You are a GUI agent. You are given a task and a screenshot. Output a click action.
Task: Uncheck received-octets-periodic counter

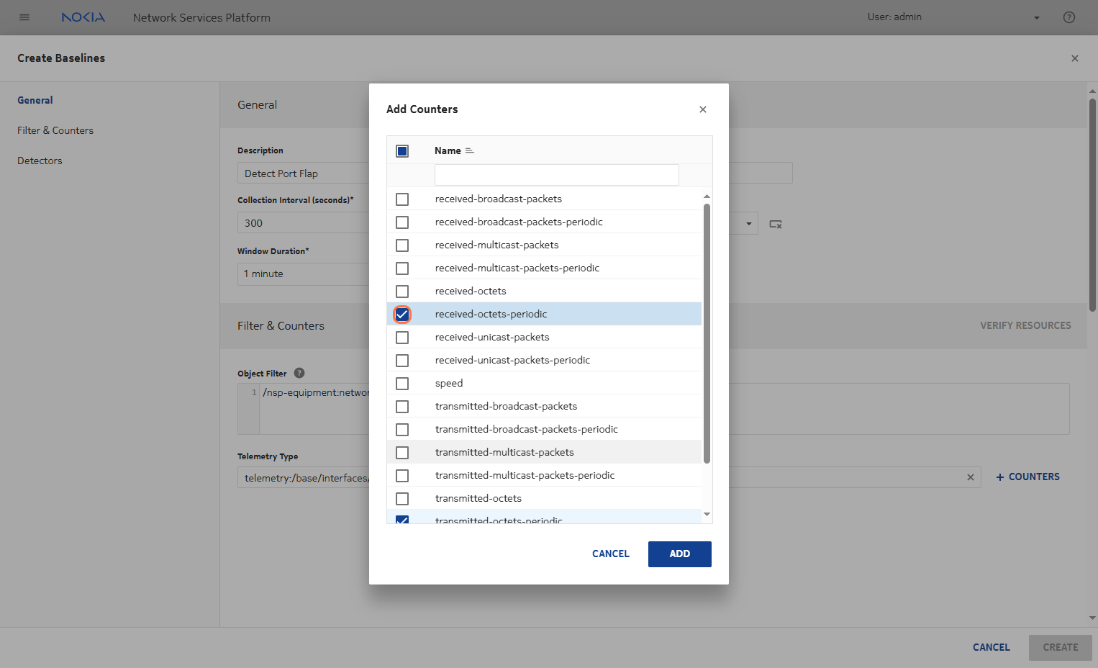pos(402,315)
